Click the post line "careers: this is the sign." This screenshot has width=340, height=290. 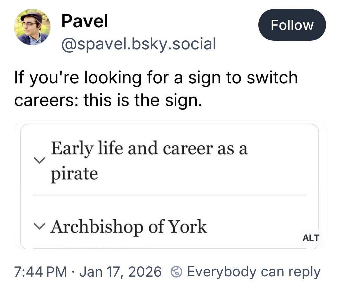[x=108, y=100]
